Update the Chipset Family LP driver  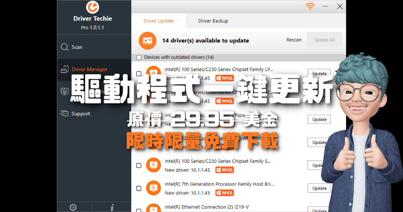319,74
